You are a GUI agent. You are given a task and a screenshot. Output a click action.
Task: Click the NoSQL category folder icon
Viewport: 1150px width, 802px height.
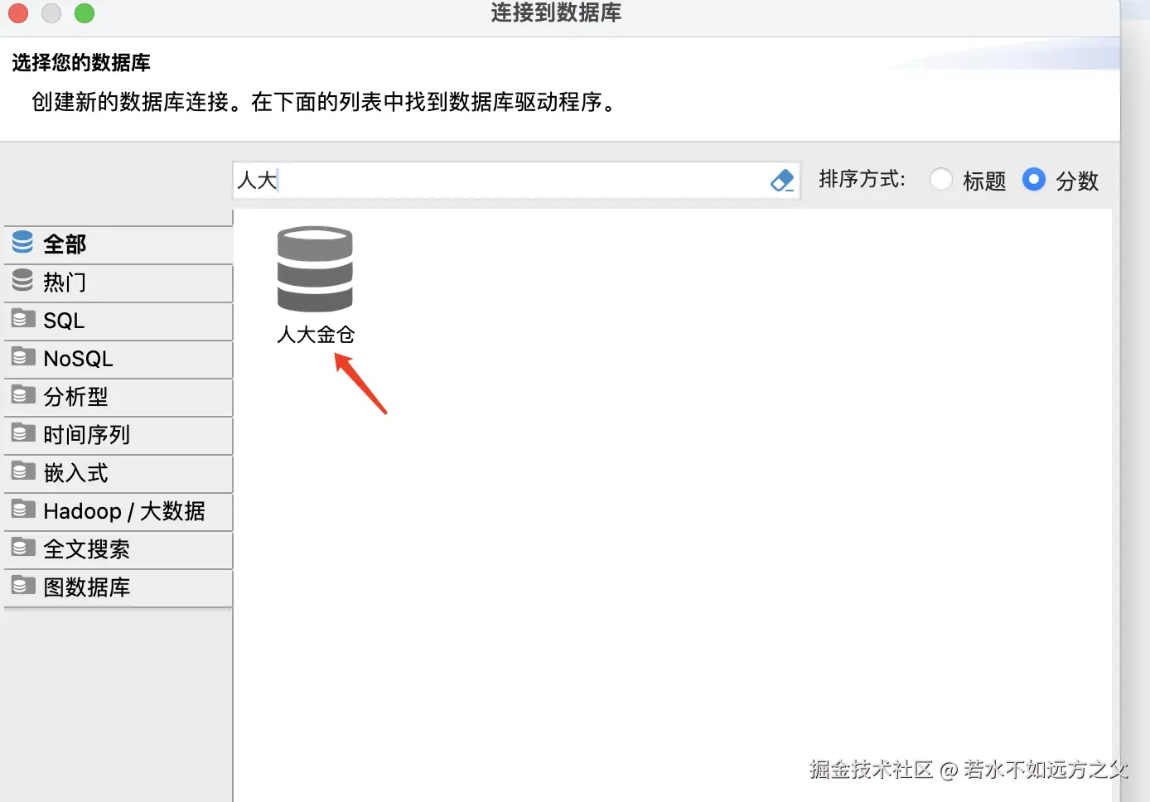[23, 356]
